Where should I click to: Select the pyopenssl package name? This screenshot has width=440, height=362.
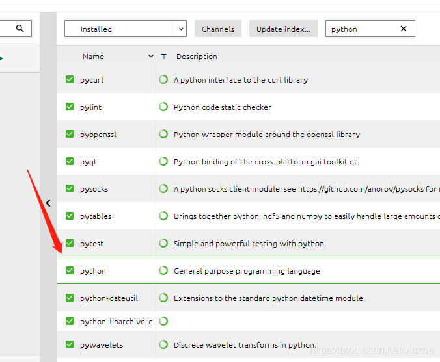click(98, 135)
